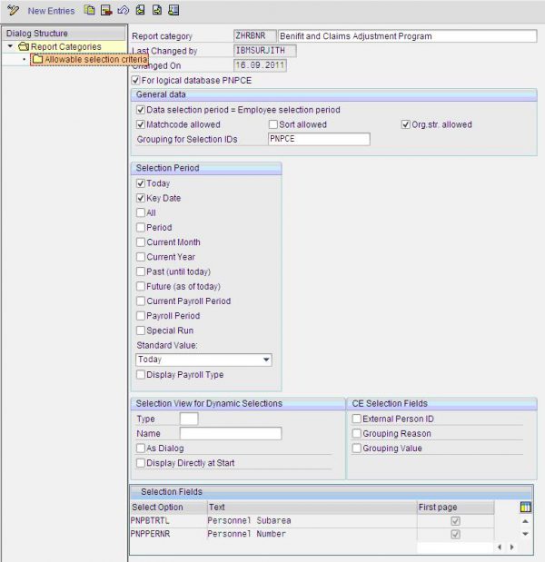
Task: Click the Other Entry toolbar icon
Action: point(173,10)
